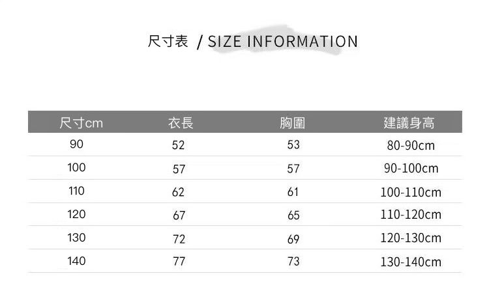The image size is (487, 291).
Task: Select the 尺寸cm column header
Action: (81, 122)
